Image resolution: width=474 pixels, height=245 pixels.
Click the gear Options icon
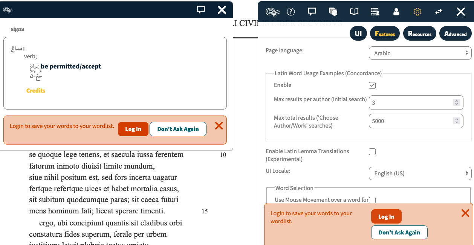(417, 12)
